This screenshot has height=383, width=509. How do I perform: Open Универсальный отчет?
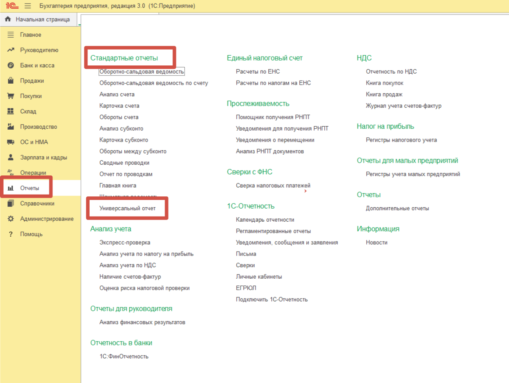[x=127, y=208]
